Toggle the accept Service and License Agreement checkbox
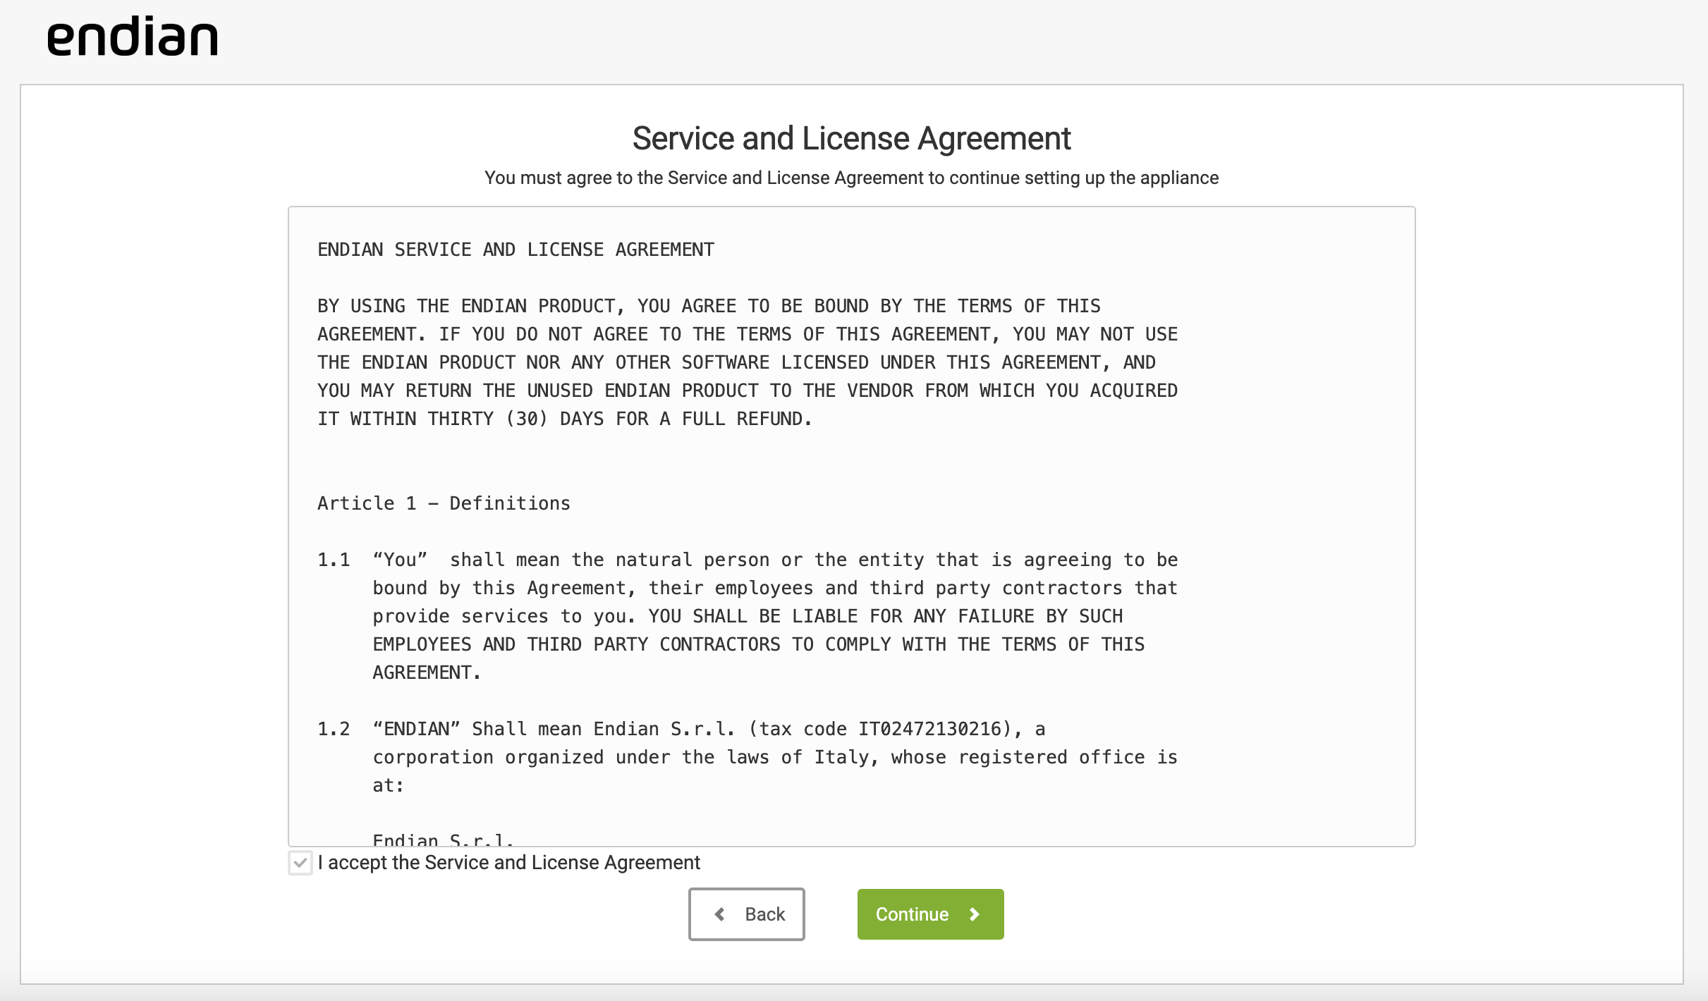 pyautogui.click(x=300, y=863)
